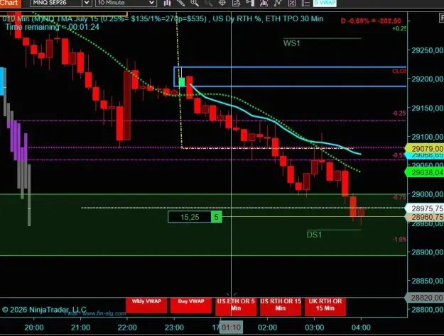Select the WS1 pivot label
Screen dimensions: 444x336
click(292, 43)
